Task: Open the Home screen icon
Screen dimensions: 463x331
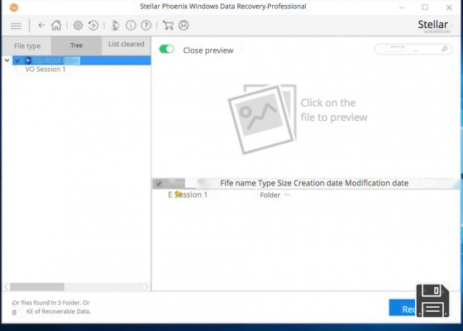Action: [x=56, y=26]
